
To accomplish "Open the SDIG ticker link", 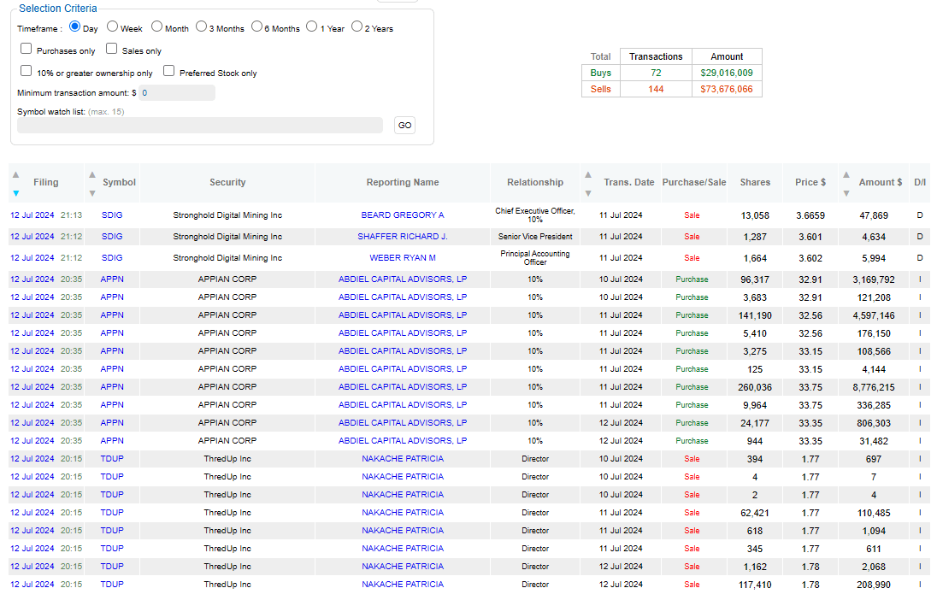I will tap(111, 215).
